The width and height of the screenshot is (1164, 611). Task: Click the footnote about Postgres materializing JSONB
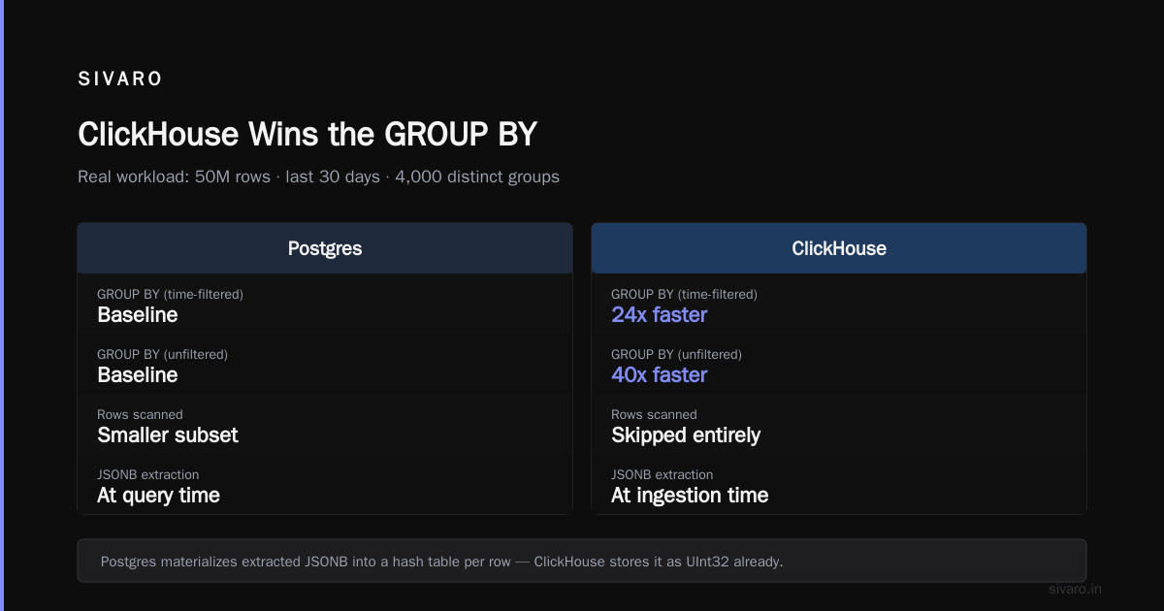[582, 561]
